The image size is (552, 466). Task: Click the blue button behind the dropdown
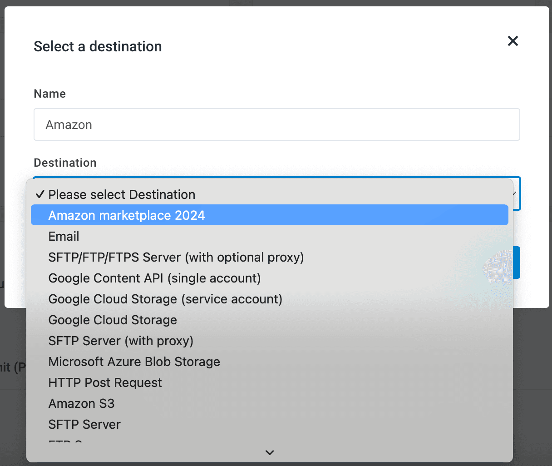pos(517,263)
